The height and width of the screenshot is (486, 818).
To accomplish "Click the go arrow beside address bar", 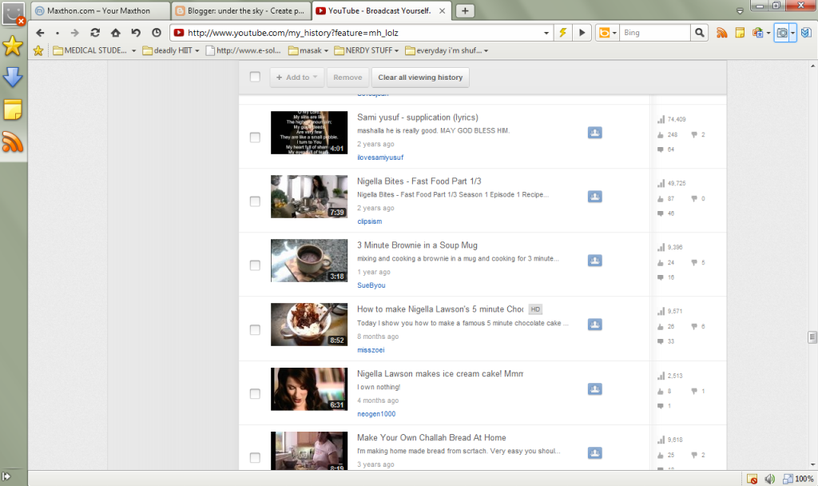I will [x=582, y=33].
